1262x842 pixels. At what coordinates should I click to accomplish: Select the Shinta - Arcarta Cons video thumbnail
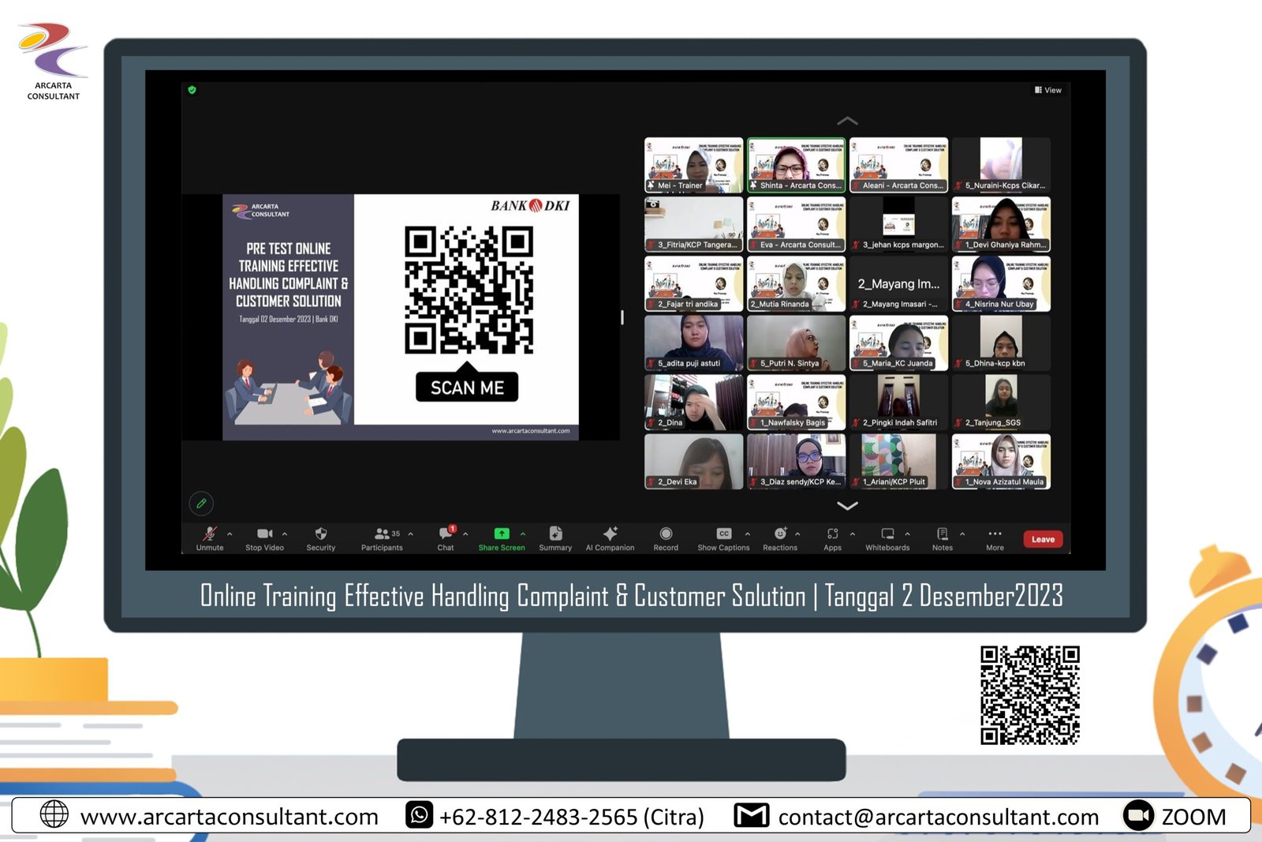[x=796, y=165]
